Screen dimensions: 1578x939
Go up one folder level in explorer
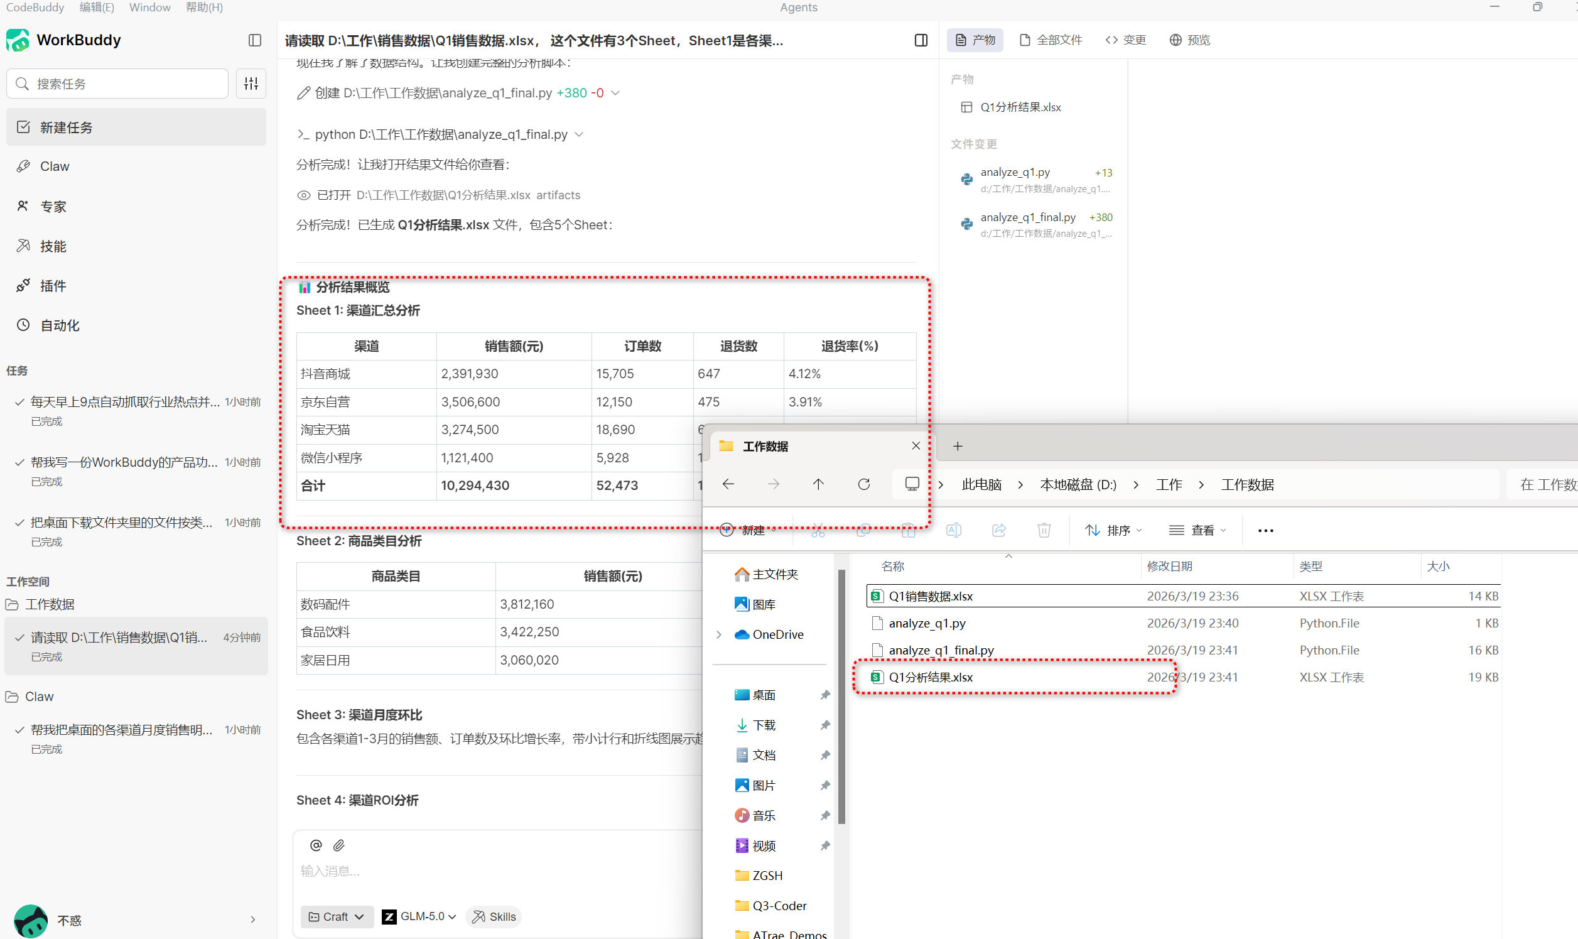click(818, 484)
